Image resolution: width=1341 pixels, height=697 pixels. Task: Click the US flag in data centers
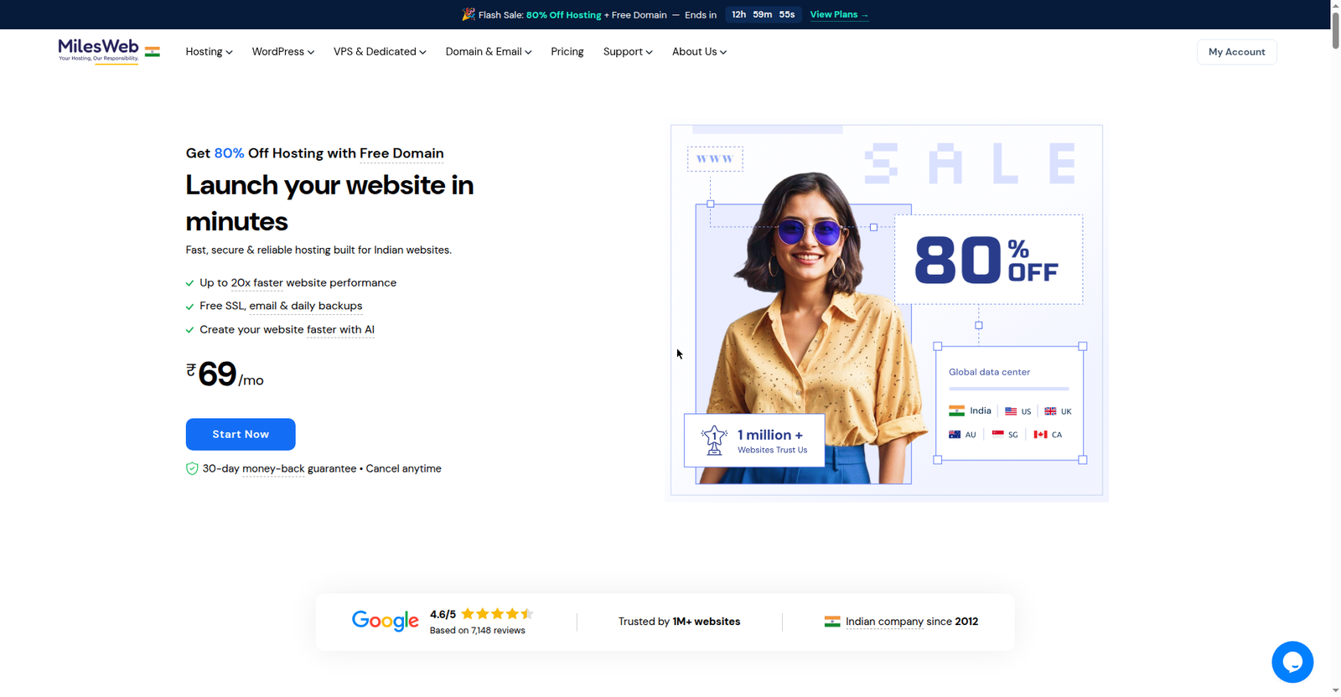click(1011, 411)
